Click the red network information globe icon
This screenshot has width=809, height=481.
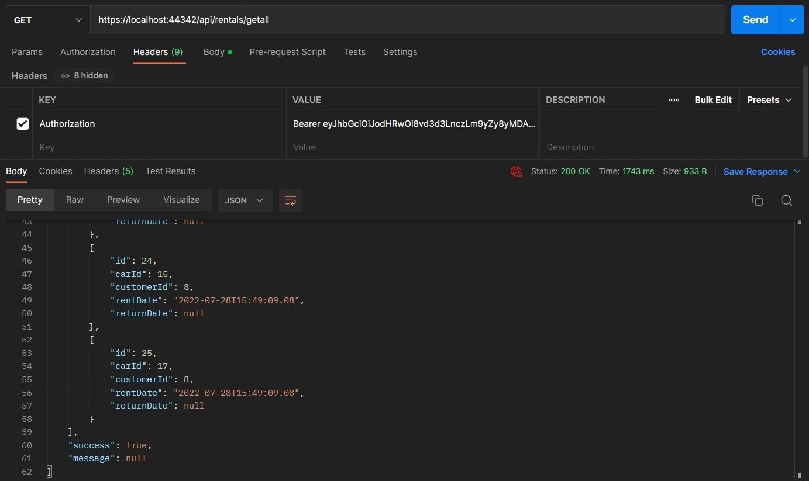pyautogui.click(x=515, y=171)
